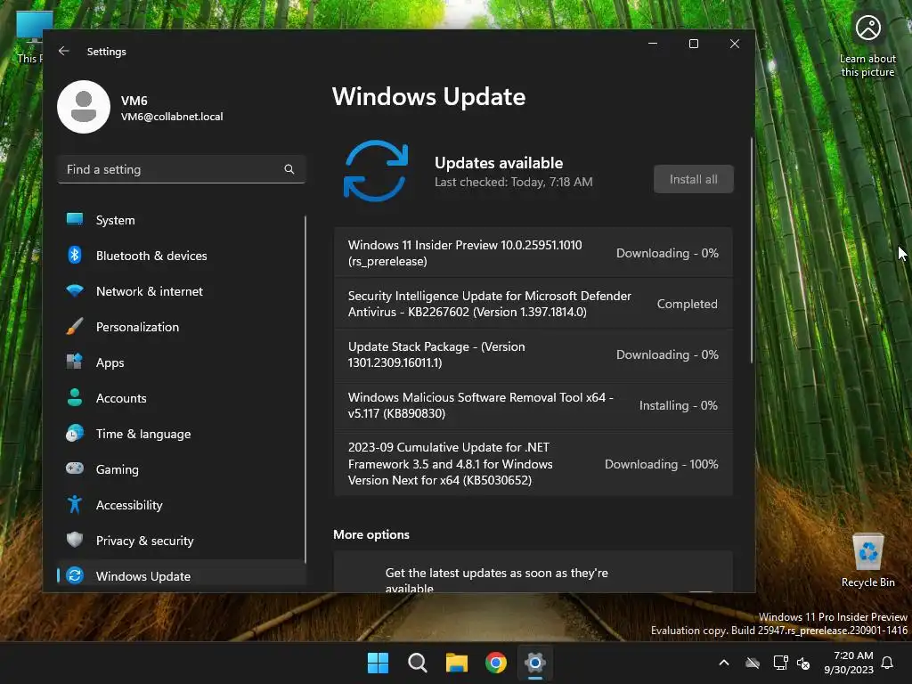The image size is (912, 684).
Task: Click the VM6 user avatar picture
Action: click(x=84, y=107)
